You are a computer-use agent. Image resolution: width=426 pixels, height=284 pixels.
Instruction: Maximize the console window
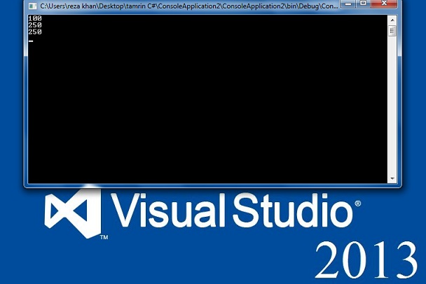(364, 3)
